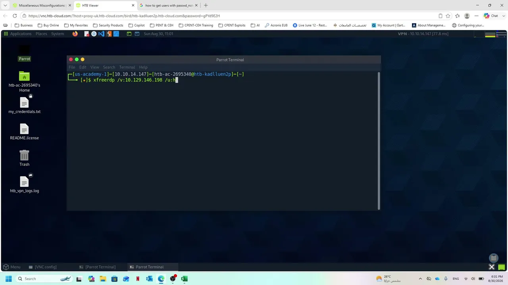Open the System menu in the Parrot panel
Screen dimensions: 508x285
[x=58, y=34]
